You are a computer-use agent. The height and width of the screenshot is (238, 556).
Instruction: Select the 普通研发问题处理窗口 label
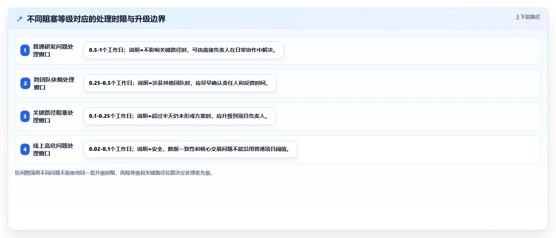[53, 50]
